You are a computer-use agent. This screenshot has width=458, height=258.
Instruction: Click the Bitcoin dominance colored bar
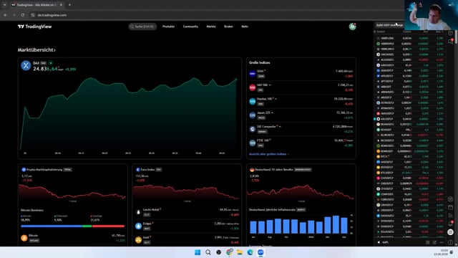pos(73,226)
